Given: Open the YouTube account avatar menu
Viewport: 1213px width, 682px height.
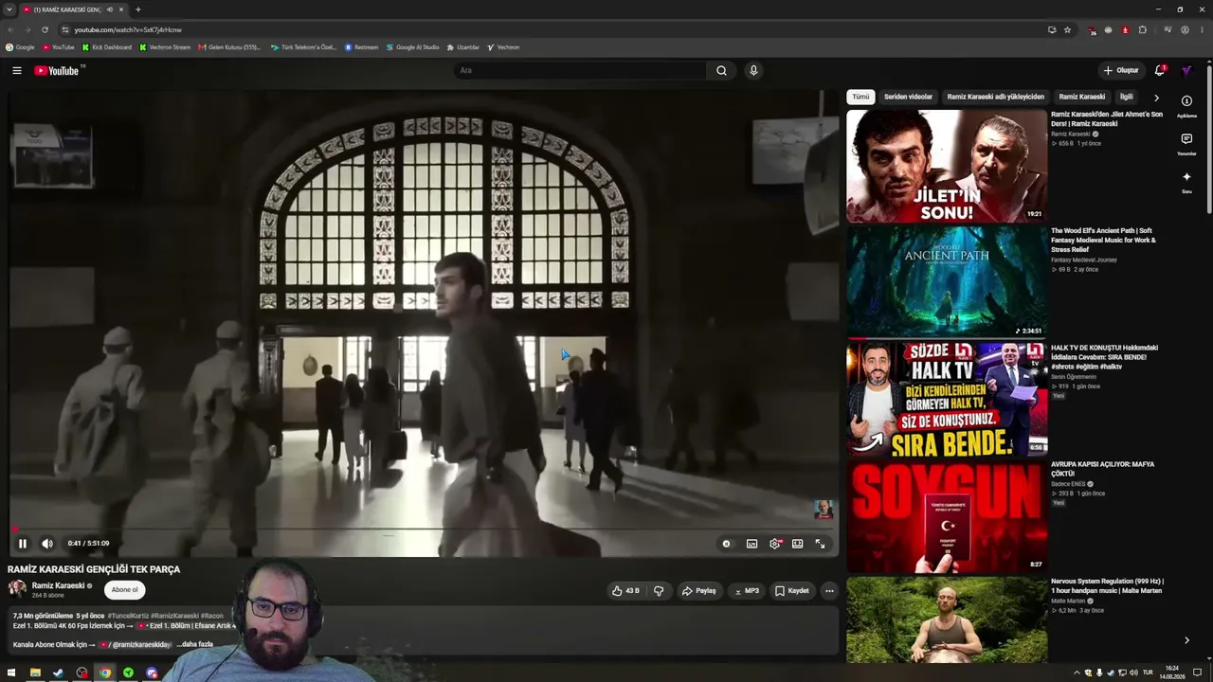Looking at the screenshot, I should click(x=1186, y=70).
